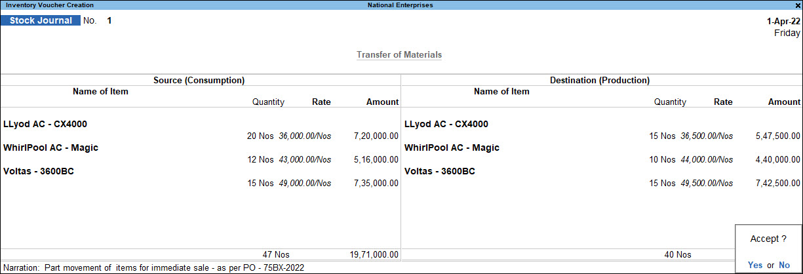
Task: Click source rate 49,000.00/Nos
Action: point(305,183)
